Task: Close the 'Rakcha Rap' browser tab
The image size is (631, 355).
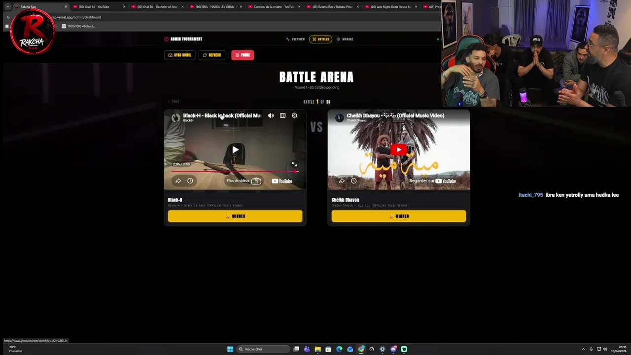Action: pos(66,7)
